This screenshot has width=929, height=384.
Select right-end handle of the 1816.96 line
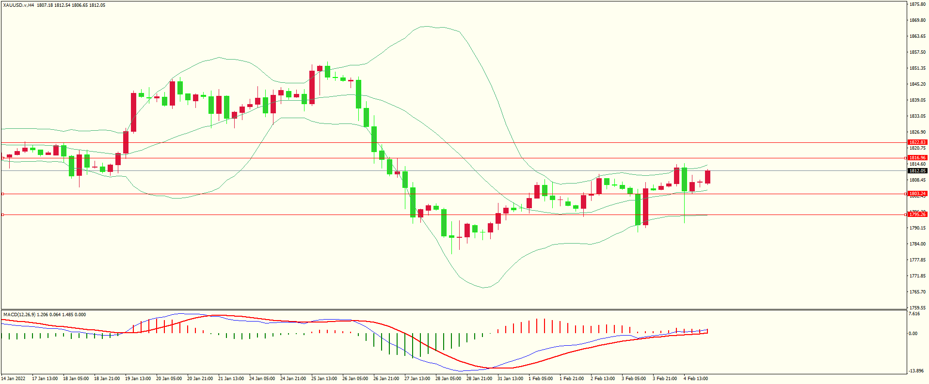[906, 158]
